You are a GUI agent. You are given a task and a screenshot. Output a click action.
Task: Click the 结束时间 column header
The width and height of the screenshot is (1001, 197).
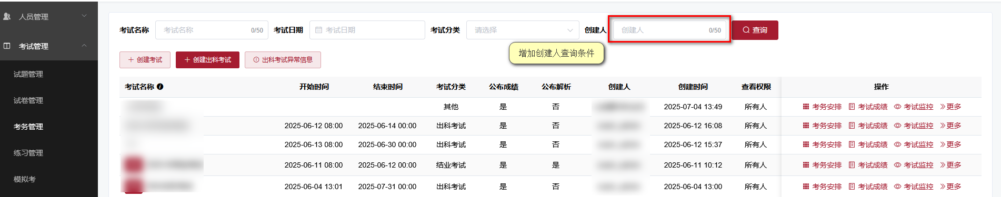pos(388,87)
